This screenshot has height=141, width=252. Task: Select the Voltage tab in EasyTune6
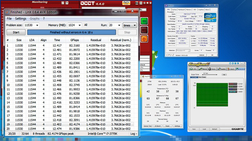[194, 77]
